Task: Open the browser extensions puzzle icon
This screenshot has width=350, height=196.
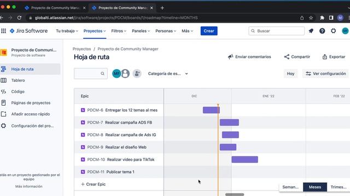Action: pos(322,18)
